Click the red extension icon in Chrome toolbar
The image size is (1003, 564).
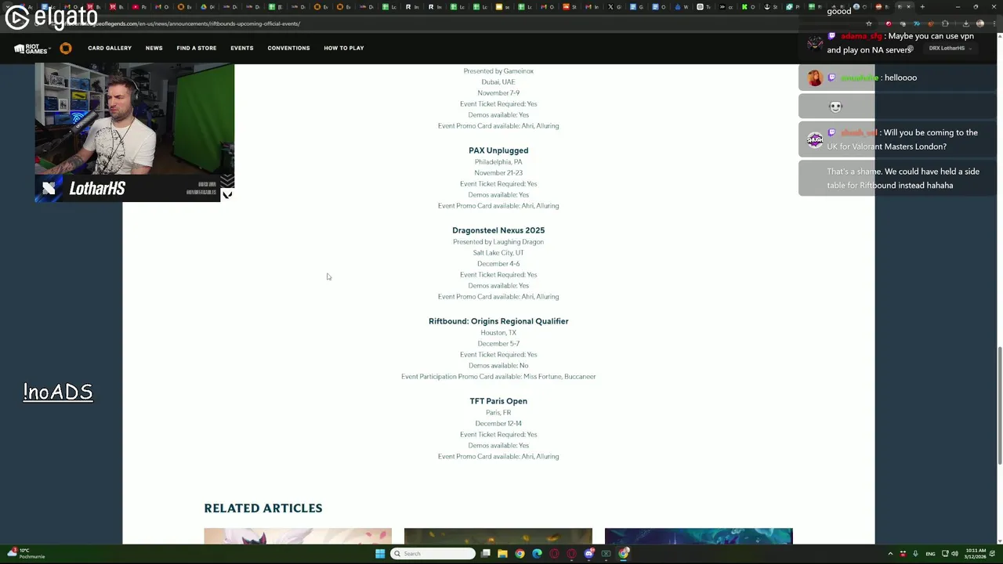(x=889, y=23)
